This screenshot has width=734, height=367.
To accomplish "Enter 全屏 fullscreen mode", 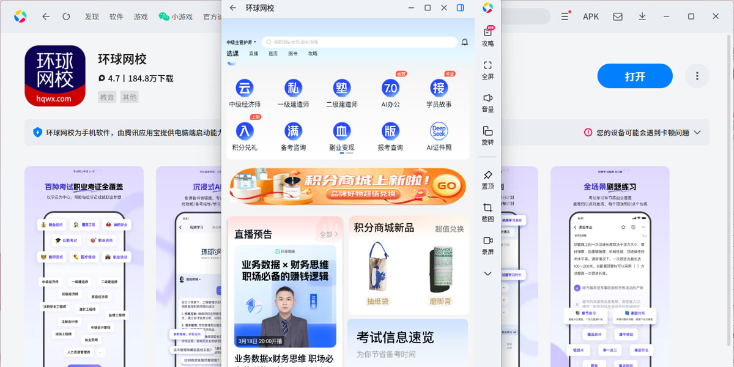I will point(487,70).
